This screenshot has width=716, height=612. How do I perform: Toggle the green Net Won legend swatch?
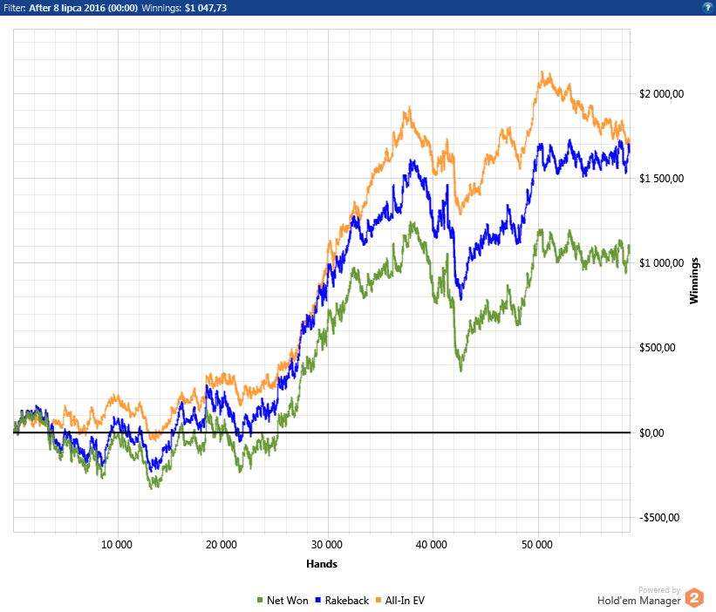(260, 600)
